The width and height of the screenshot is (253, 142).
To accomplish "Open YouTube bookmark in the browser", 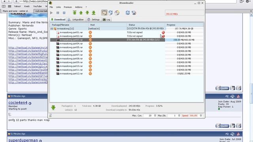I will coord(37,6).
